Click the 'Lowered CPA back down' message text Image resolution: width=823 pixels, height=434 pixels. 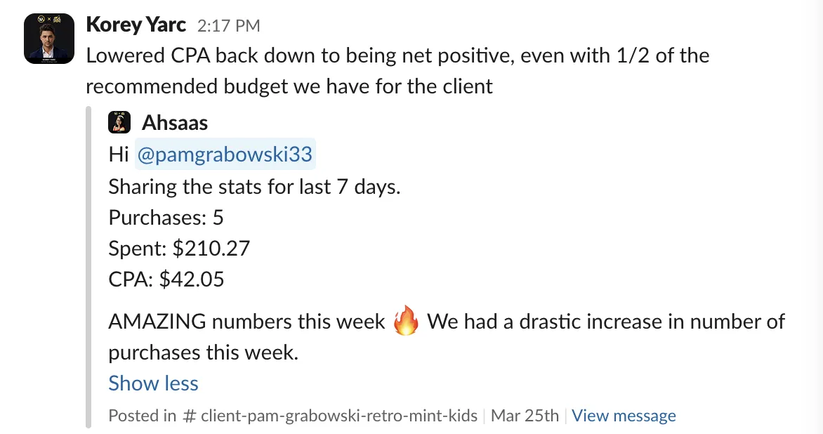[397, 71]
